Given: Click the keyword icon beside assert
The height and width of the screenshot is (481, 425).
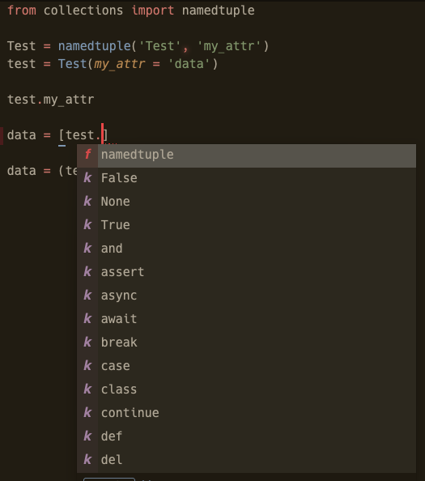Looking at the screenshot, I should point(87,272).
